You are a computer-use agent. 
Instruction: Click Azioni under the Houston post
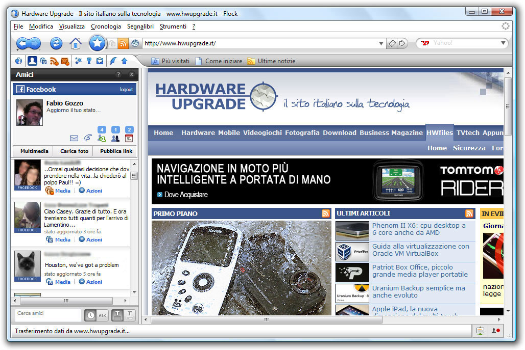click(x=90, y=282)
